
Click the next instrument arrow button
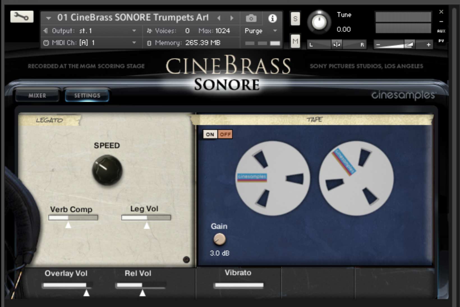pyautogui.click(x=232, y=18)
